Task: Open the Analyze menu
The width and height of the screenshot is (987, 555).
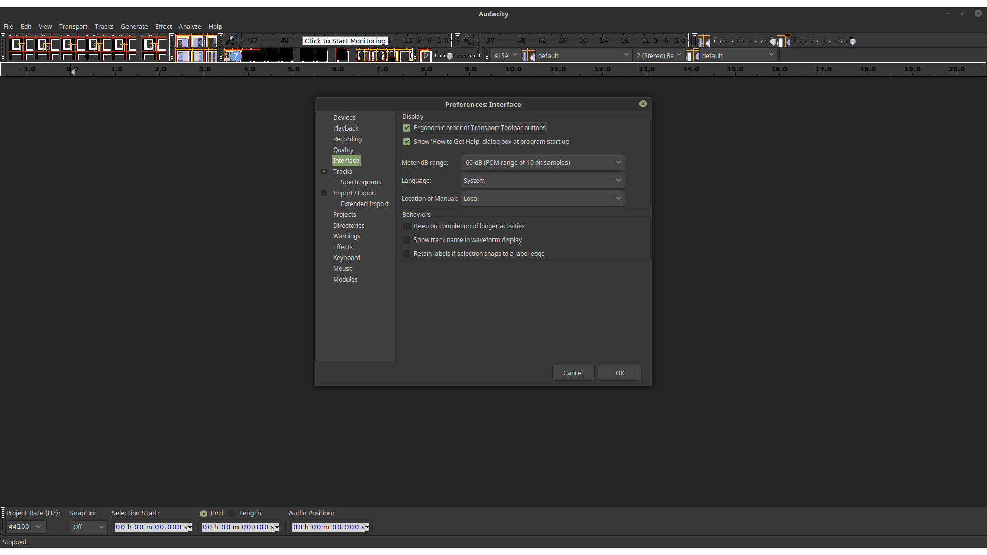Action: pyautogui.click(x=190, y=26)
